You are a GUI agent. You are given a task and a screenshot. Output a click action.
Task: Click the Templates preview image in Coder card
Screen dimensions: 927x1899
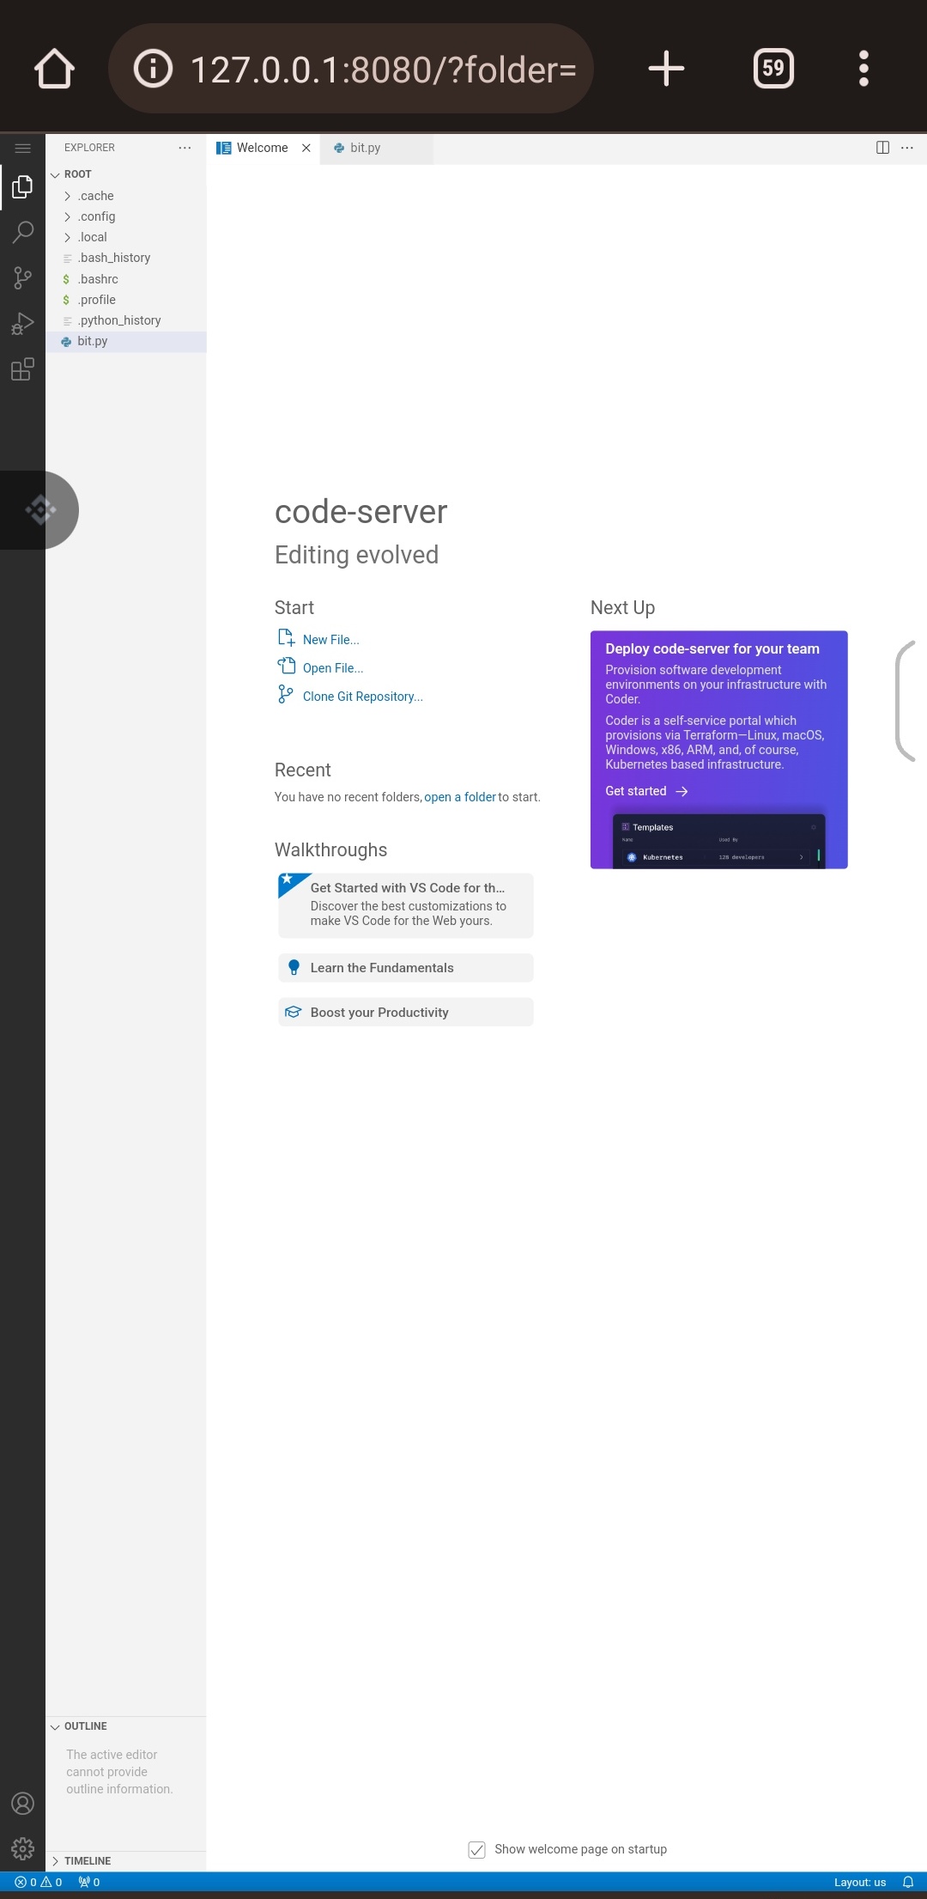pyautogui.click(x=719, y=841)
